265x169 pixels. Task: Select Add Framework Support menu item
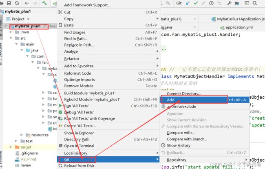click(109, 5)
